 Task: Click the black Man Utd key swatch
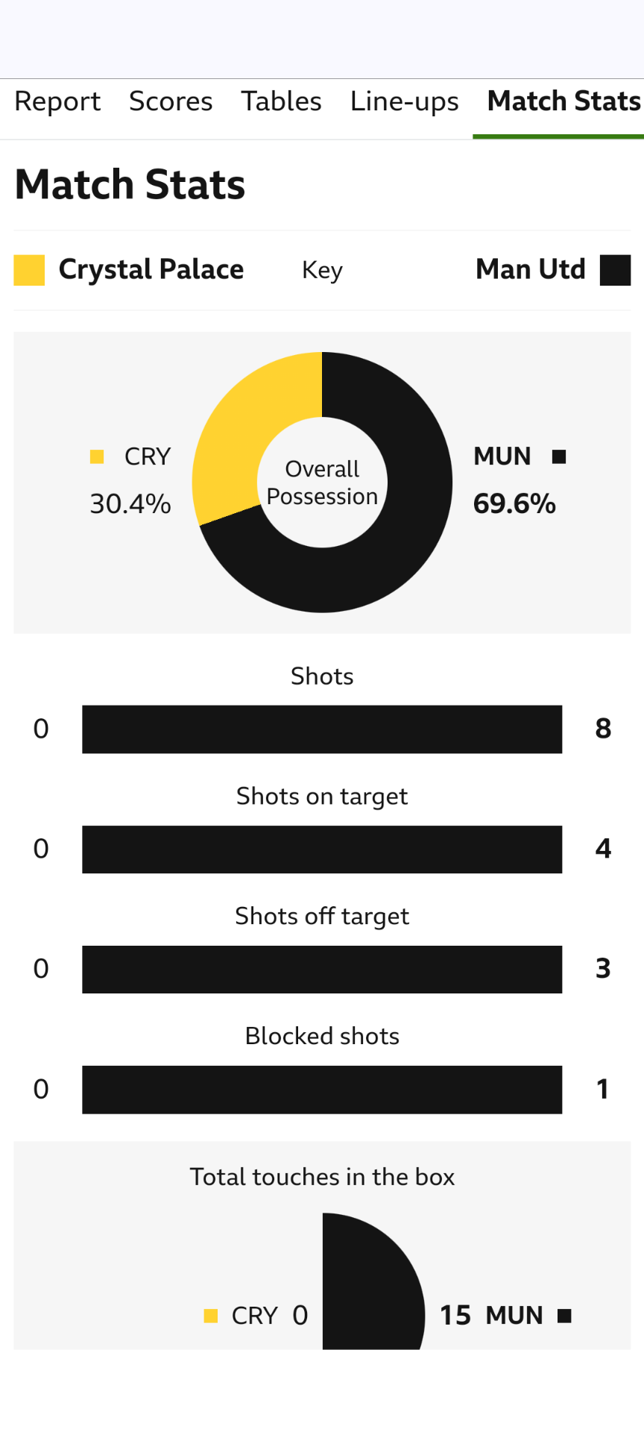[615, 270]
